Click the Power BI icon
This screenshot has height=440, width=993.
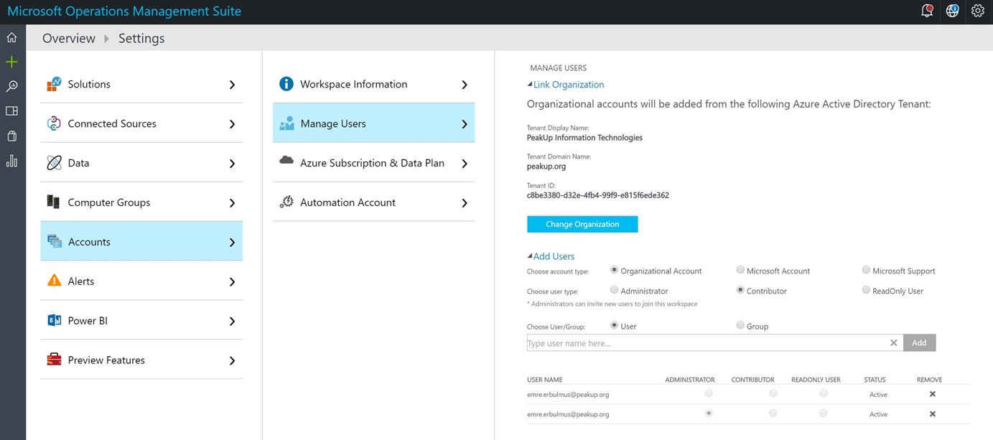pos(54,321)
